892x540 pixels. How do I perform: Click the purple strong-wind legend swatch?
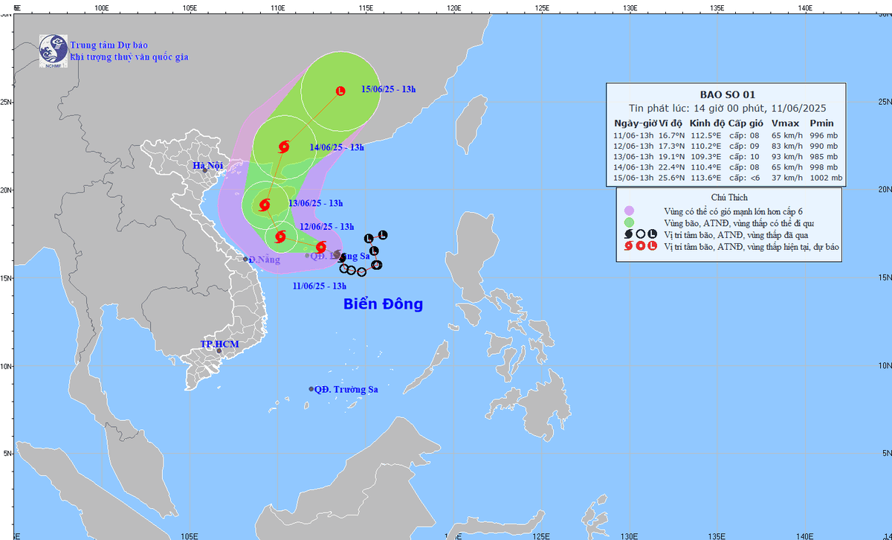click(629, 210)
